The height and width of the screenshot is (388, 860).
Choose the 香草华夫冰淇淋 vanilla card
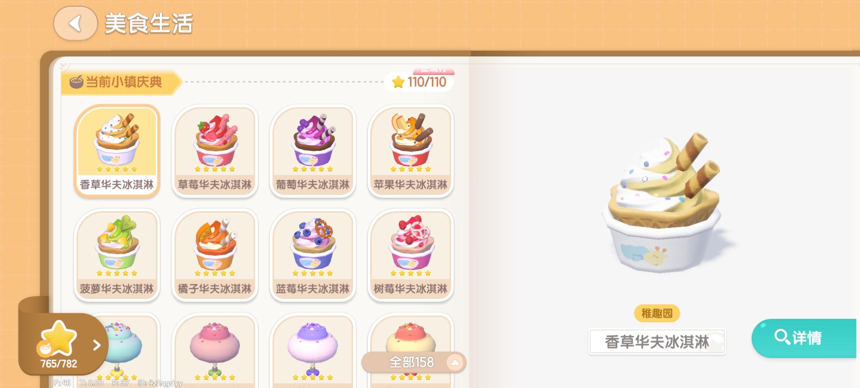point(117,151)
